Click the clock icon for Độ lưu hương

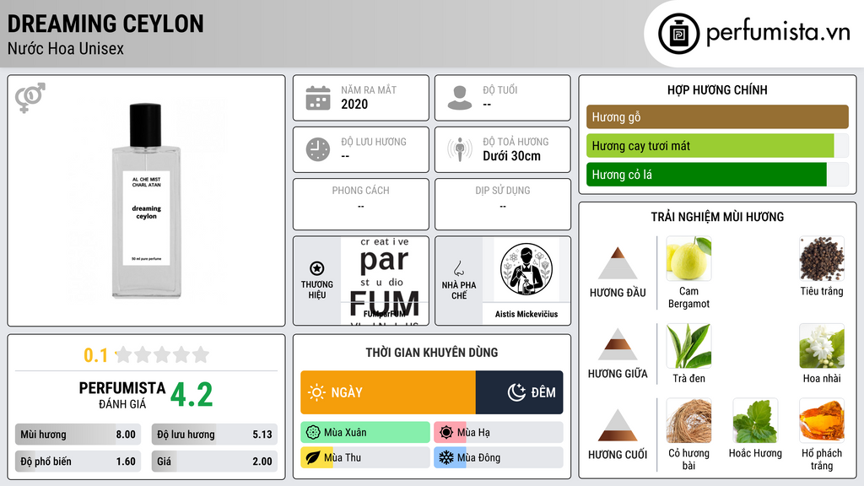[318, 150]
